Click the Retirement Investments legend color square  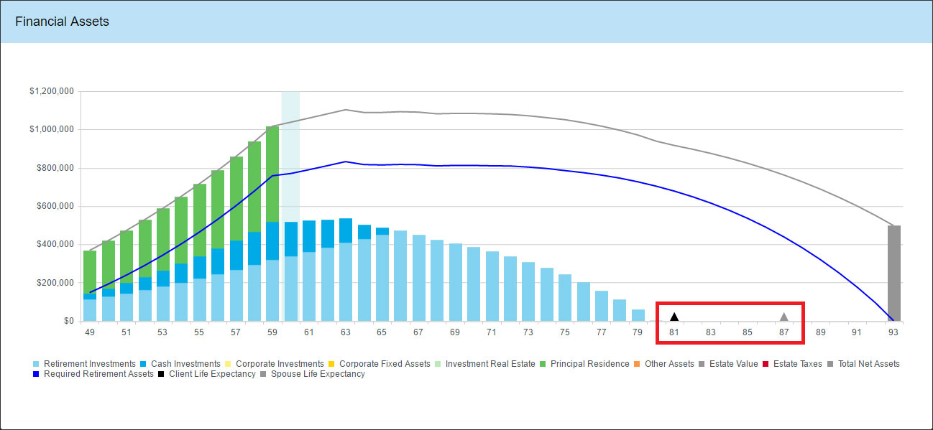tap(37, 364)
